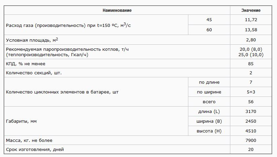Select the area value 2,80
Viewport: 277px width, 157px height.
pyautogui.click(x=251, y=40)
